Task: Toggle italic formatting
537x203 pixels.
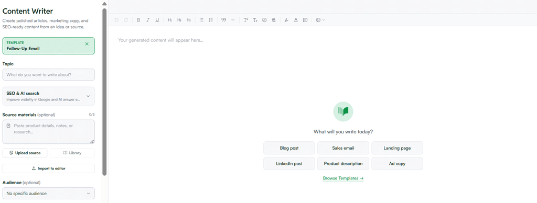Action: coord(148,20)
